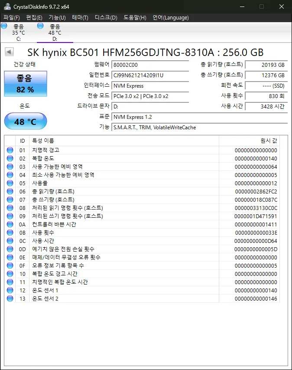Click raw value 0000000000064

(x=256, y=167)
